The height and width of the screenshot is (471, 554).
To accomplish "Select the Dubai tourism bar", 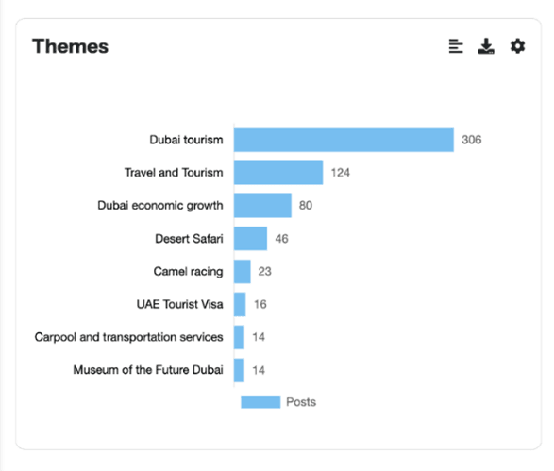I will tap(344, 140).
